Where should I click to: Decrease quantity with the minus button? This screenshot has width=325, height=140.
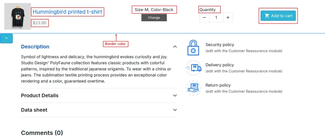coord(204,18)
